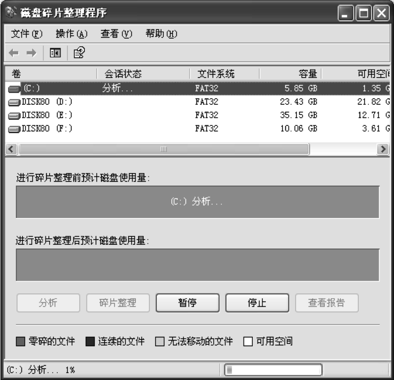
Task: Sort by the 容量 column header
Action: point(291,74)
